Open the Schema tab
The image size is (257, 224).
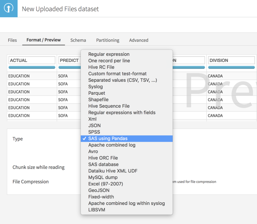coord(78,40)
